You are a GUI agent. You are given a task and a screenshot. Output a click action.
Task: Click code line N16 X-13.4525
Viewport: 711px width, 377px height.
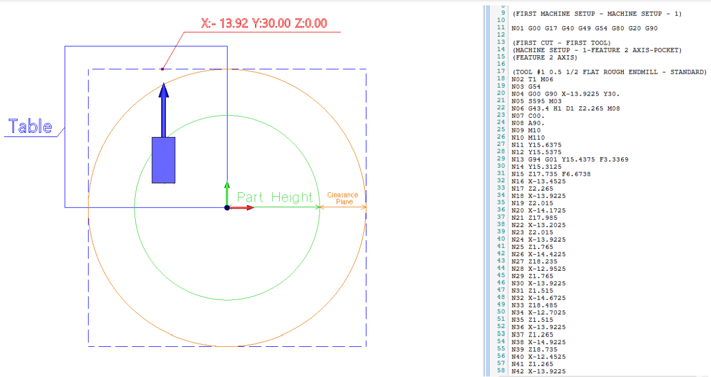tap(539, 182)
